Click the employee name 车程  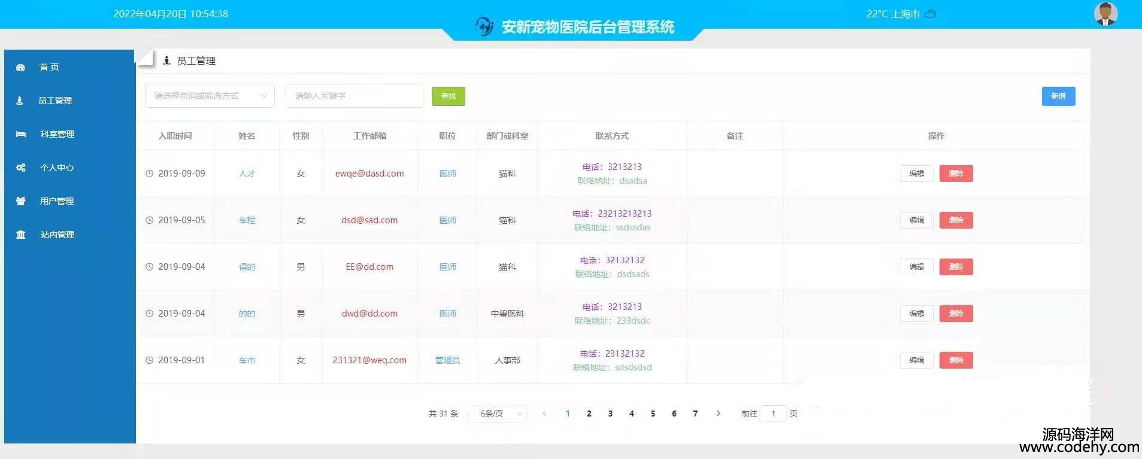pos(247,220)
